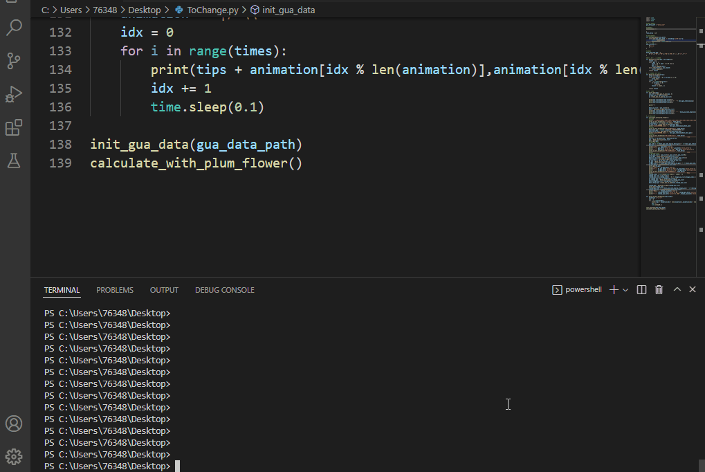Open the Source Control view
This screenshot has height=472, width=705.
pyautogui.click(x=14, y=61)
